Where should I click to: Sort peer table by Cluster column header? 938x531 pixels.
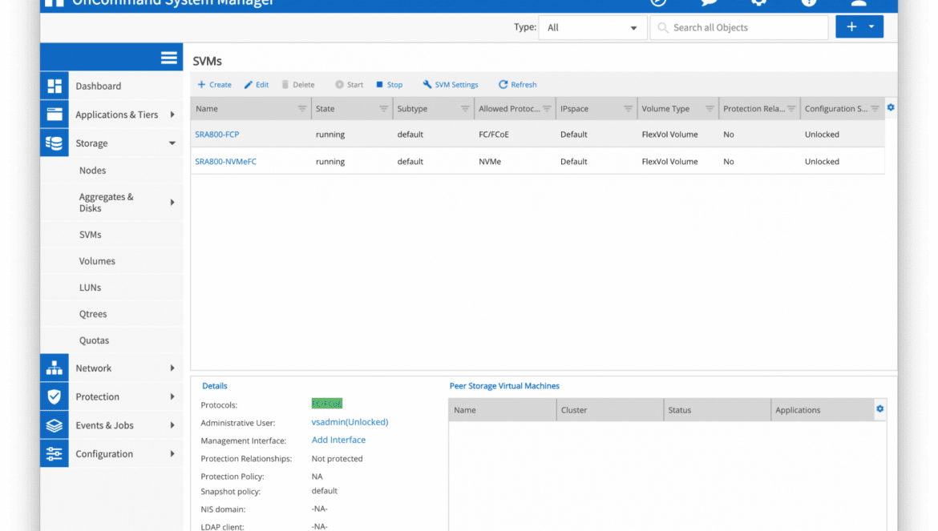click(609, 410)
